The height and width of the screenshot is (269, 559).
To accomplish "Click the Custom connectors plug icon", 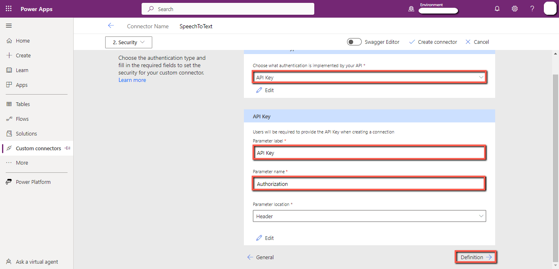I will pyautogui.click(x=9, y=148).
